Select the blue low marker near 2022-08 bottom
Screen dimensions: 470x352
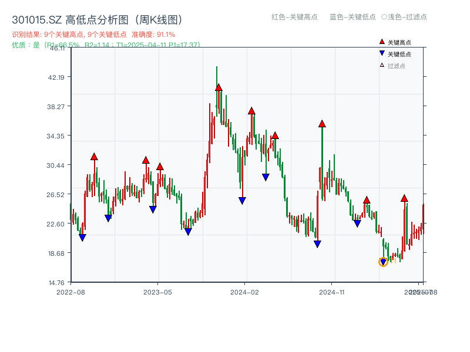click(x=83, y=236)
